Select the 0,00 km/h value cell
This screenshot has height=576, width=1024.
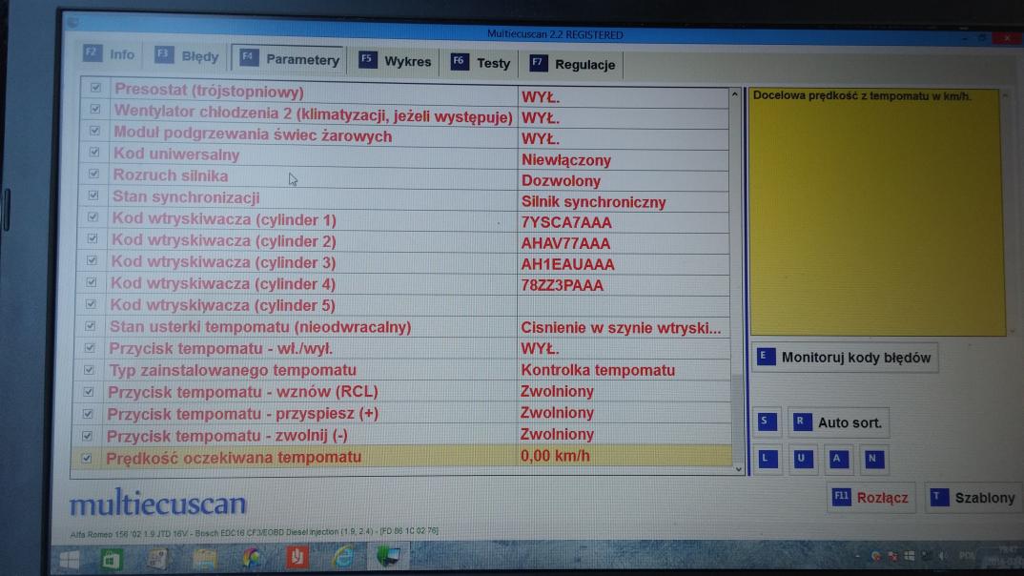[624, 456]
